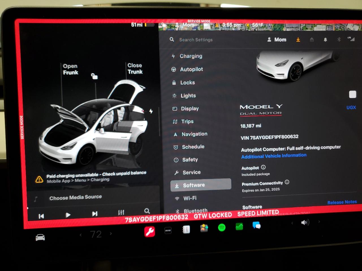
Task: Tap the VIN 7SAYGDEF1PF800632 text
Action: tap(269, 137)
